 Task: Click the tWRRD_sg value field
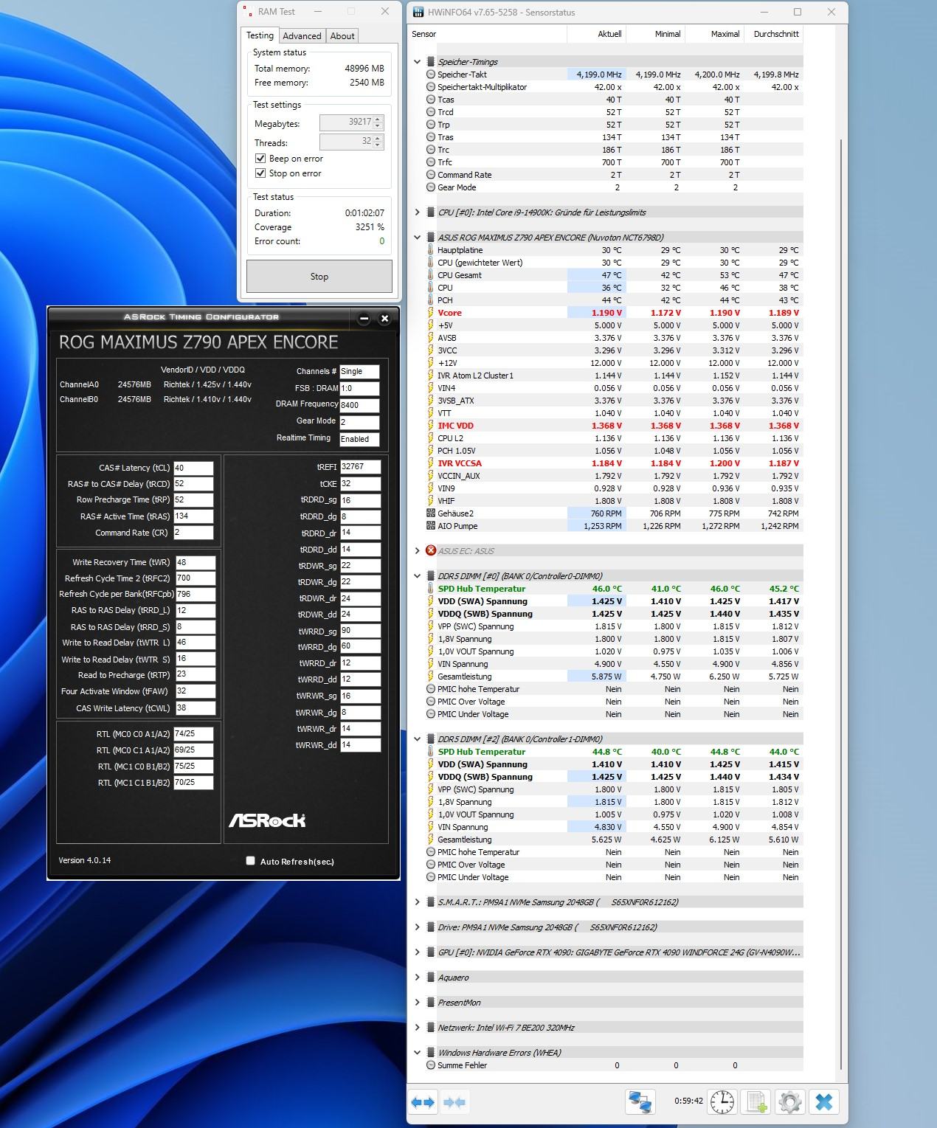tap(360, 631)
